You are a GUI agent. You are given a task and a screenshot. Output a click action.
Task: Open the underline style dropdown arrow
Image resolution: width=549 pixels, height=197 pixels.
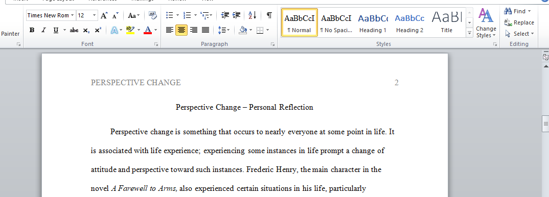point(64,31)
